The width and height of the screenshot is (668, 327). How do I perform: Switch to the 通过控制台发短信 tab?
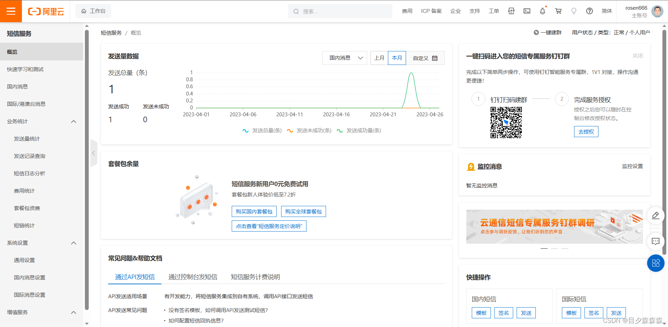pos(193,277)
